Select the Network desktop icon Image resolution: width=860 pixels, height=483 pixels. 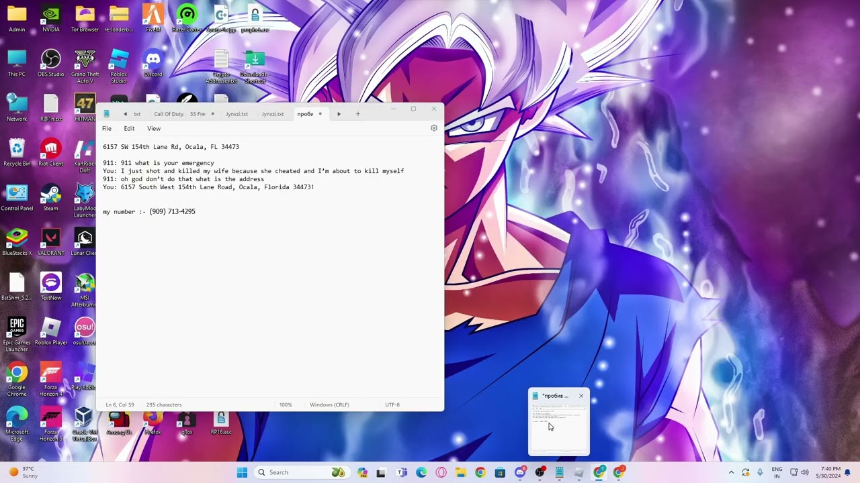[x=17, y=108]
